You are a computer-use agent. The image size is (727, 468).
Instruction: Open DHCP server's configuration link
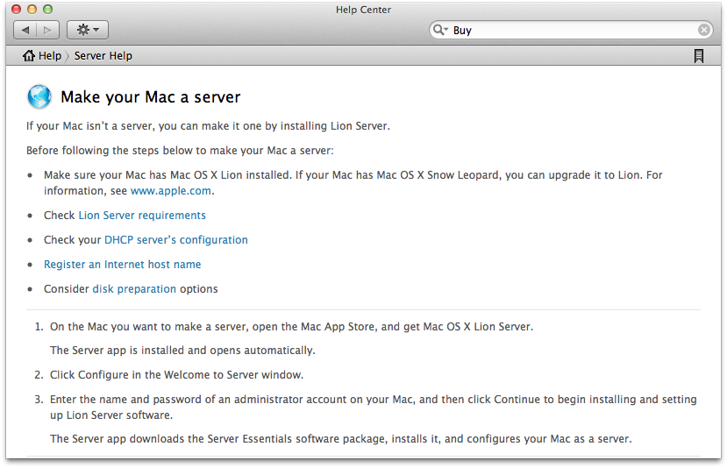(x=175, y=240)
